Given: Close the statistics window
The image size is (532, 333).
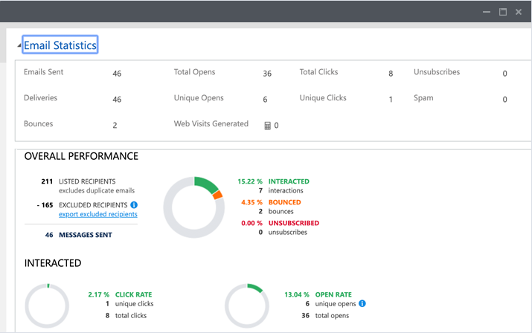Looking at the screenshot, I should pos(519,12).
